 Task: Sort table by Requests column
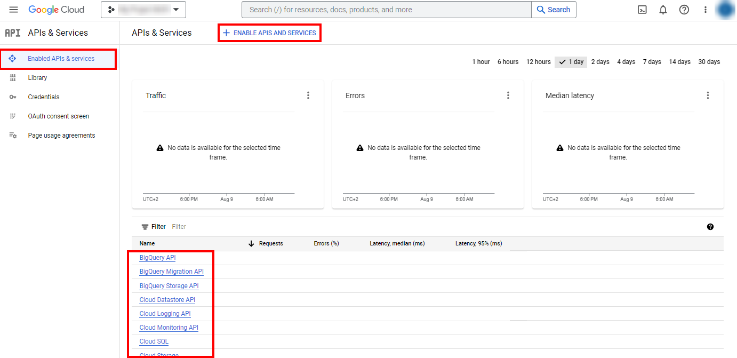click(x=270, y=243)
